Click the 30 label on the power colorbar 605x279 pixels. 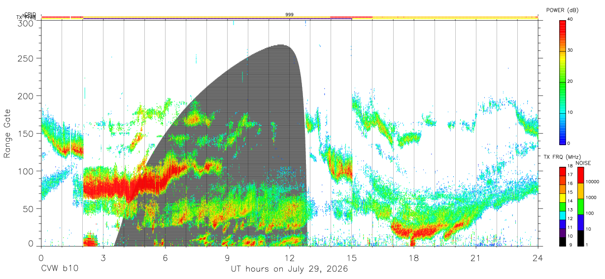[x=571, y=50]
